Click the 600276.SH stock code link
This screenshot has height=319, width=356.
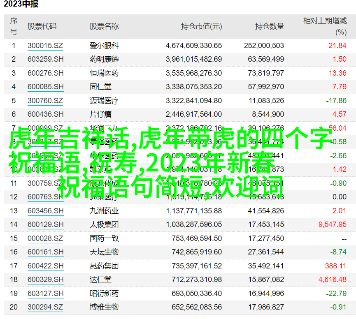click(45, 73)
